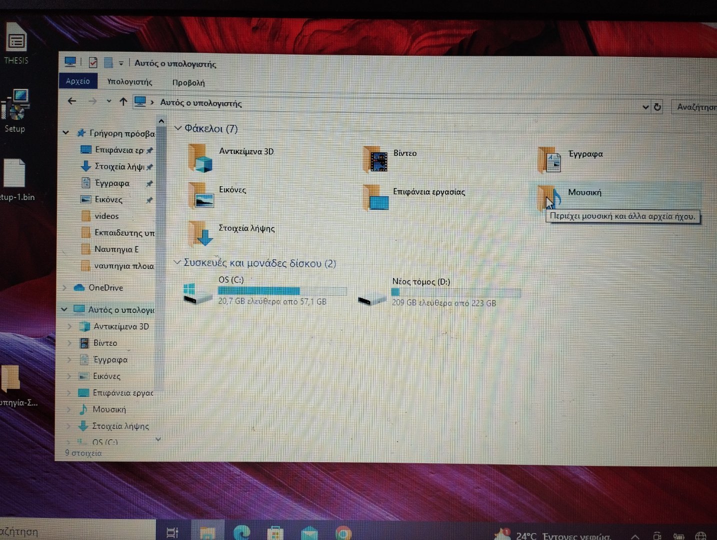Show hidden system tray icons
The height and width of the screenshot is (540, 717).
click(634, 536)
